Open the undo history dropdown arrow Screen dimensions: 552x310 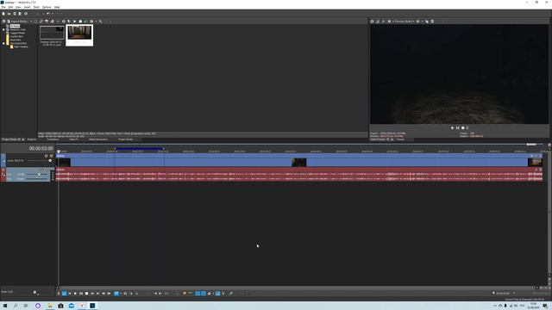pyautogui.click(x=52, y=14)
